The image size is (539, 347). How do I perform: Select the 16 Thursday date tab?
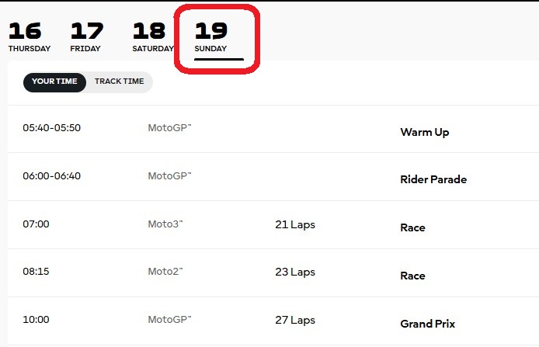[30, 37]
